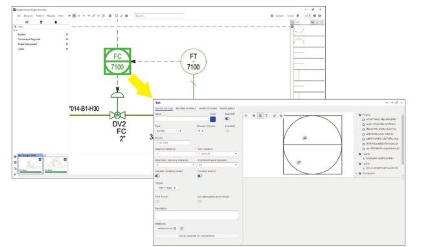Switch to the Match attributes tab
Image resolution: width=421 pixels, height=247 pixels.
pyautogui.click(x=208, y=108)
